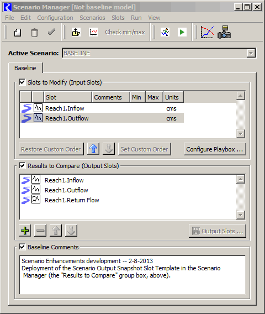The height and width of the screenshot is (314, 265).
Task: Click the camera snapshot icon
Action: pos(224,32)
